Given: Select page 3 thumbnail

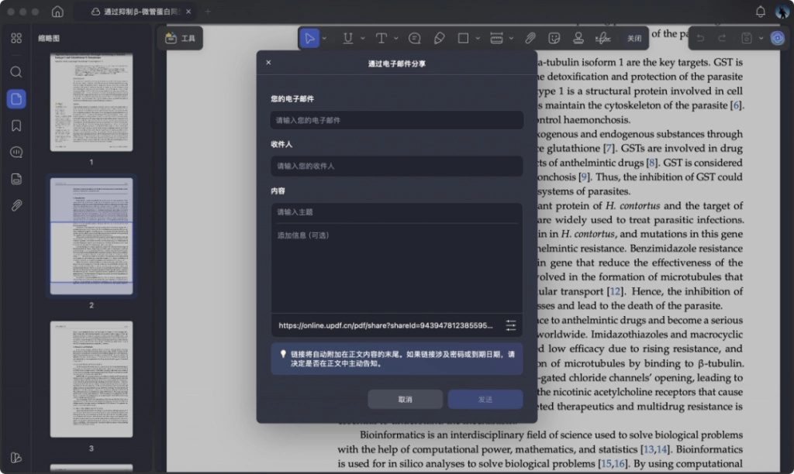Looking at the screenshot, I should (x=91, y=380).
